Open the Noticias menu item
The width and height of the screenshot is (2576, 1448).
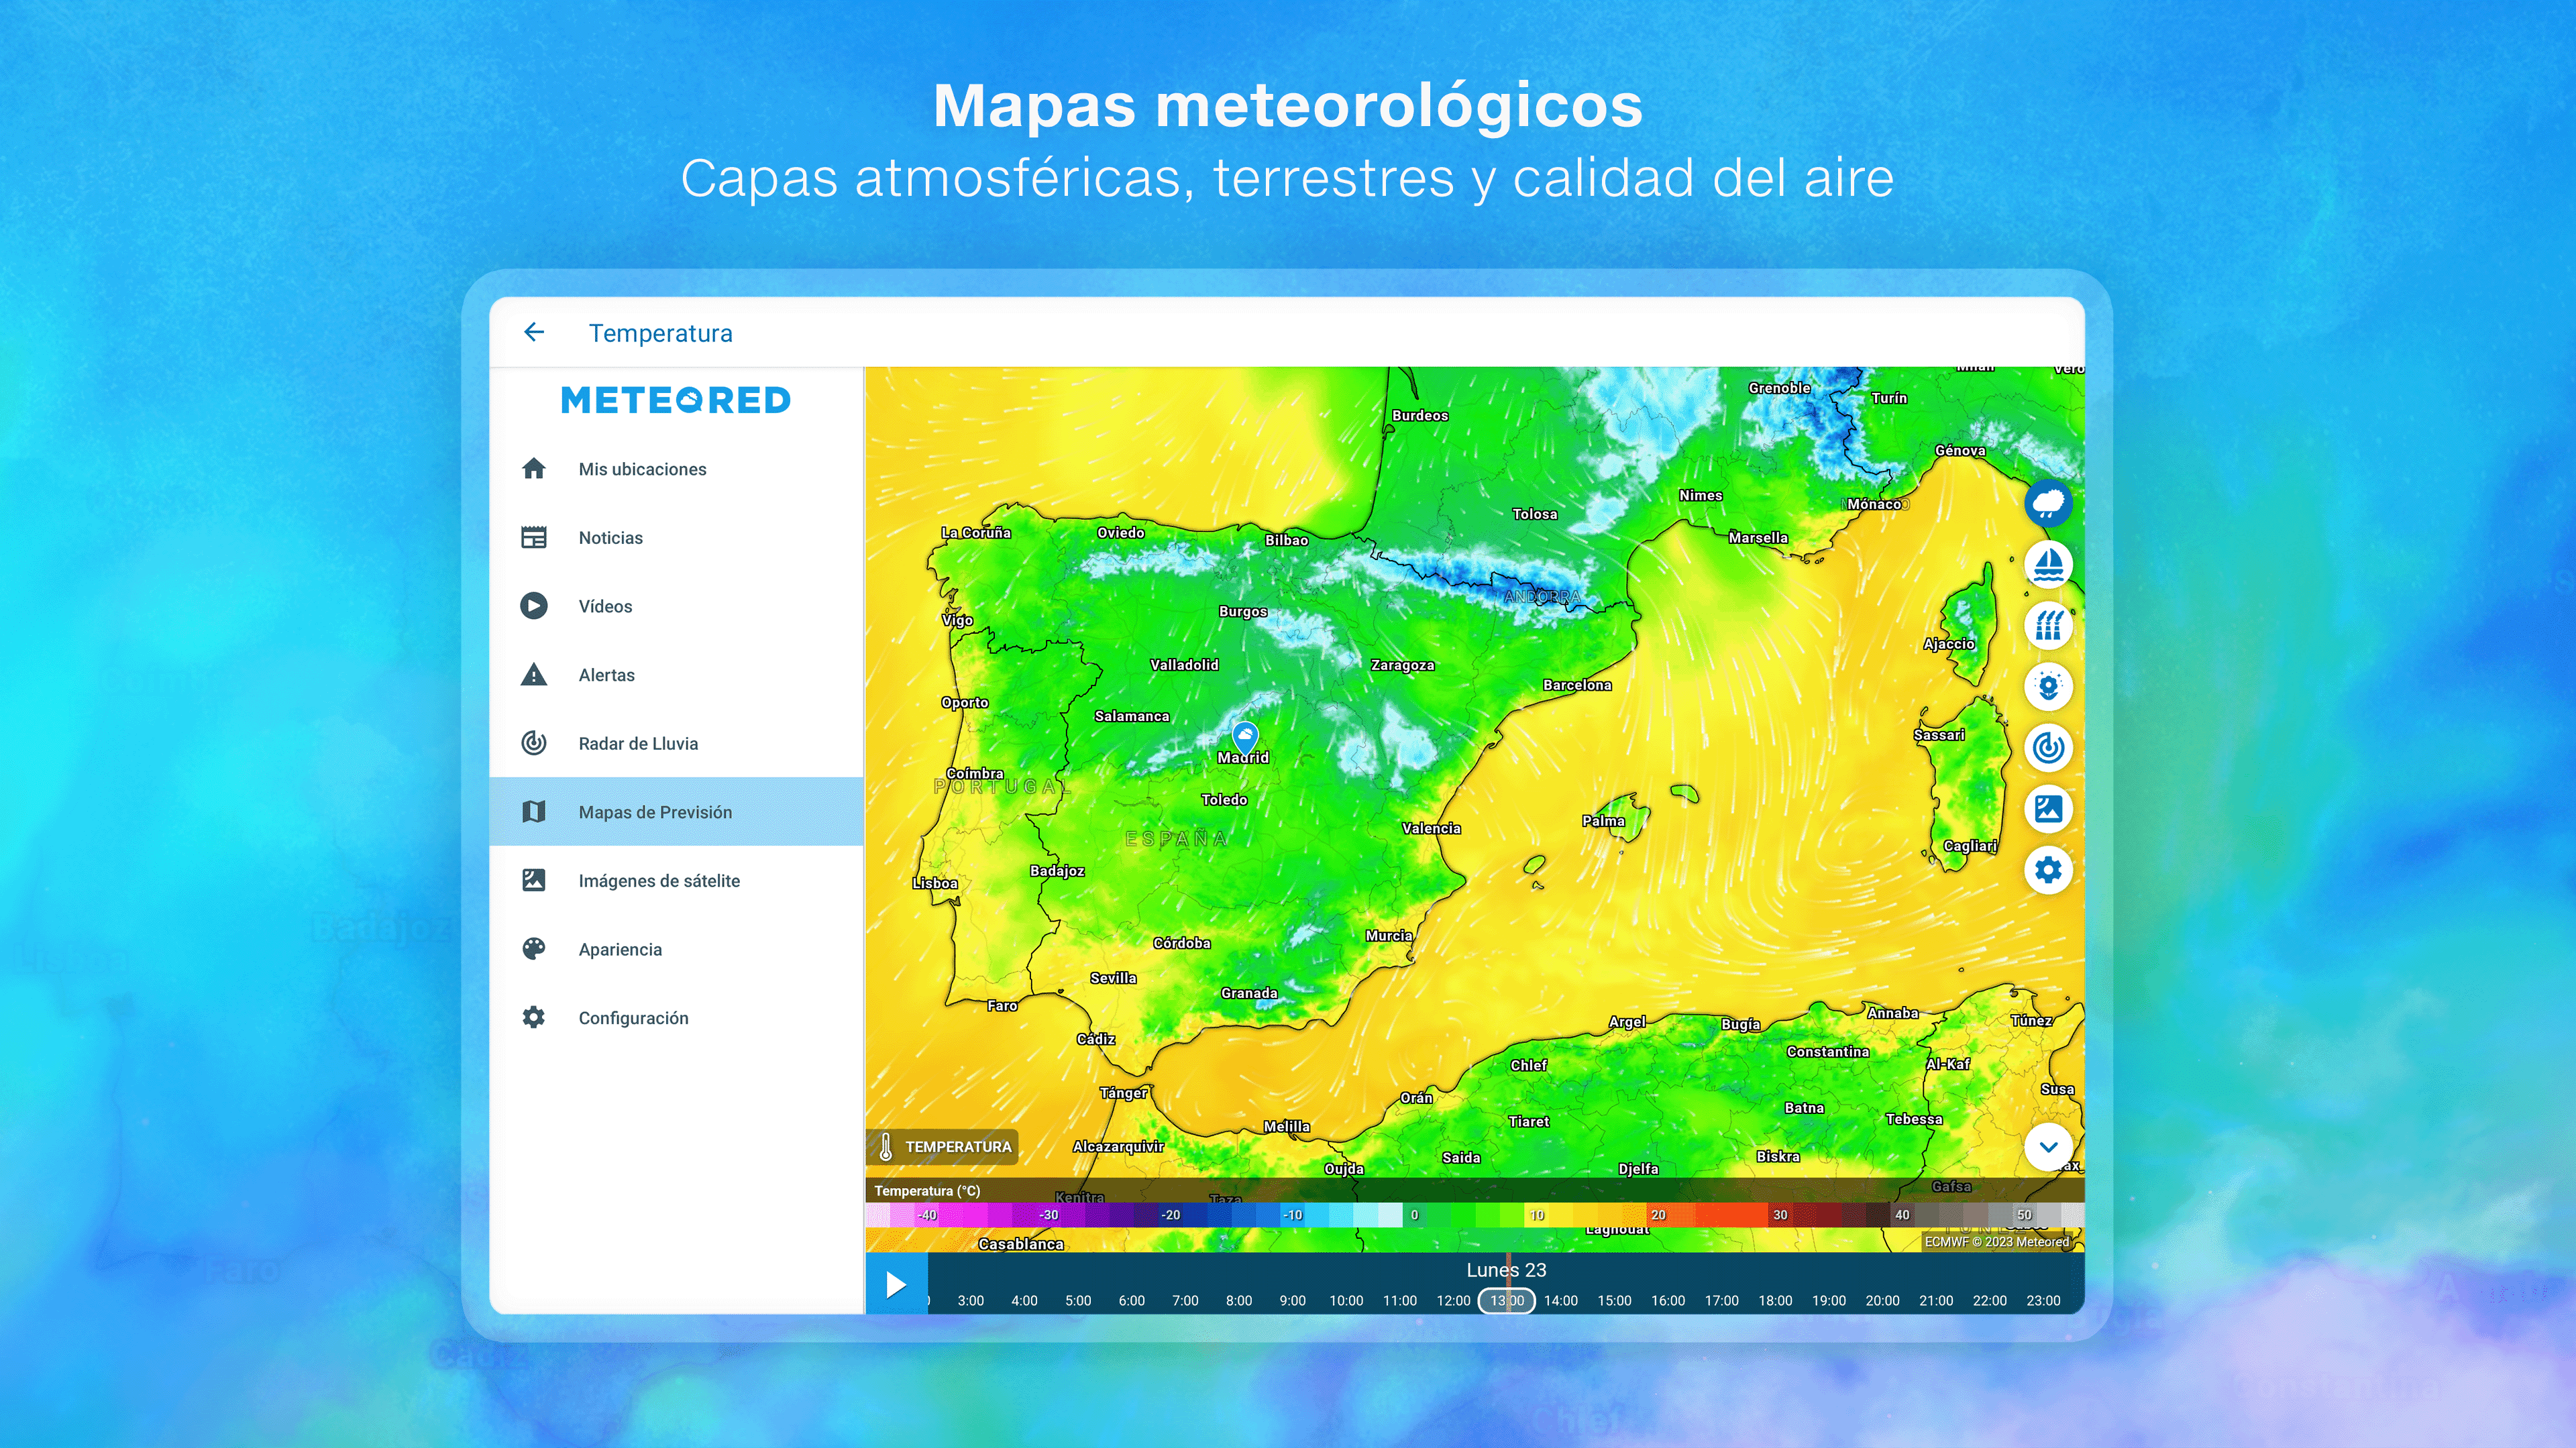[676, 538]
